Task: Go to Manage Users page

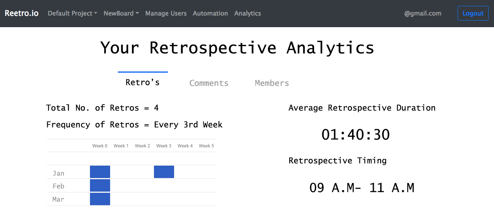Action: [166, 13]
